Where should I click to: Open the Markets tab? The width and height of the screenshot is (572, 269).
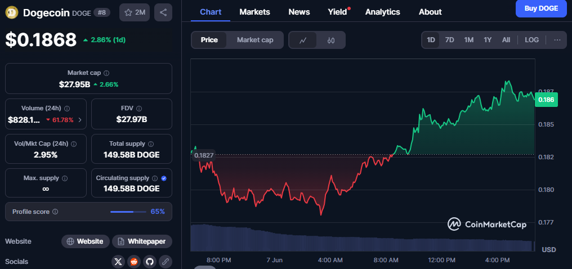(x=254, y=12)
